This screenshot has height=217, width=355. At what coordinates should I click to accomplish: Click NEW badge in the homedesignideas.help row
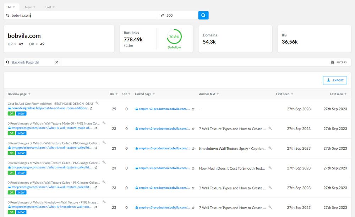(x=21, y=114)
